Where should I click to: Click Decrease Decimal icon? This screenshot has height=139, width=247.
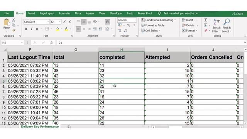[x=125, y=30]
